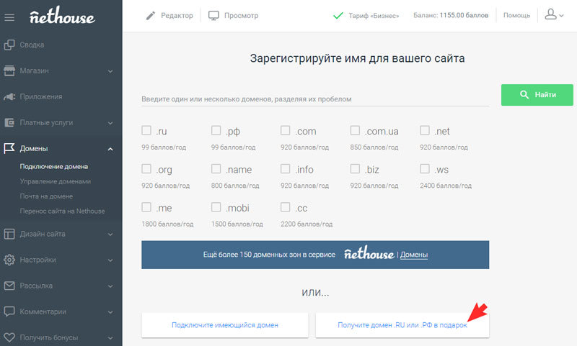Check the .com domain checkbox
Viewport: 577px width, 346px height.
coord(285,130)
